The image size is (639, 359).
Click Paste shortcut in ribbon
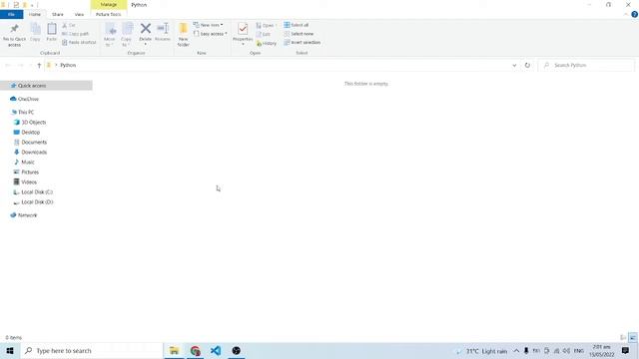[79, 42]
